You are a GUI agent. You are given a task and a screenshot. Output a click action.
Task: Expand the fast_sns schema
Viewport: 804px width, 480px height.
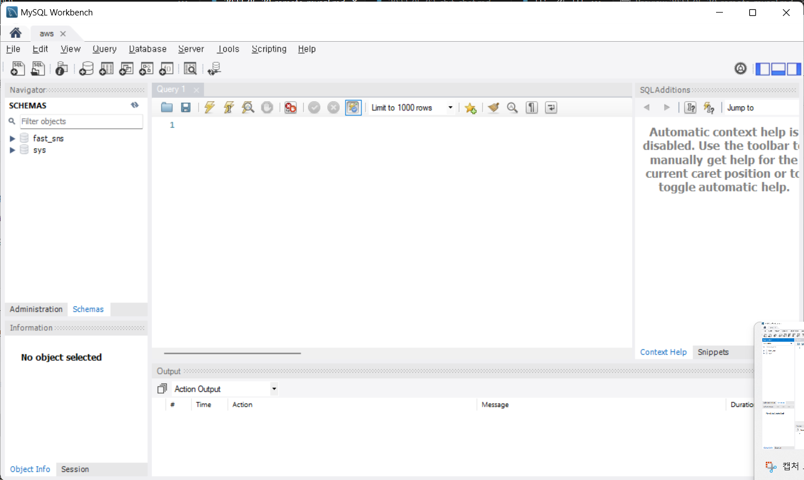pyautogui.click(x=13, y=138)
